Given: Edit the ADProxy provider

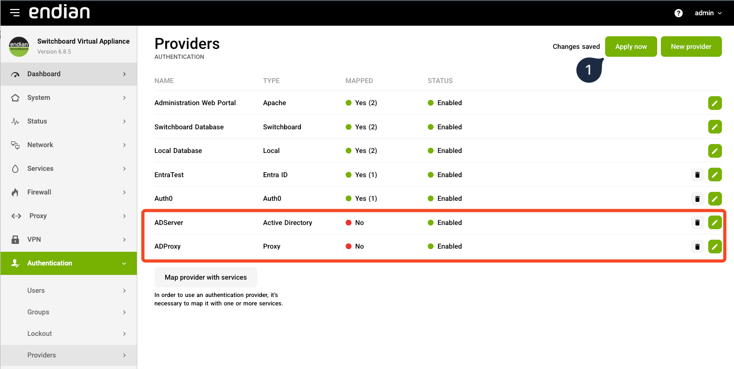Looking at the screenshot, I should 715,247.
